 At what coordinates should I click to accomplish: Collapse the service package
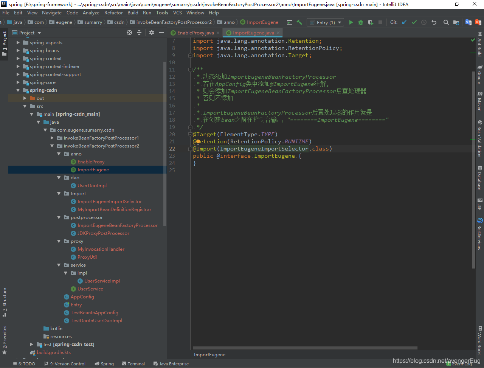pos(59,265)
